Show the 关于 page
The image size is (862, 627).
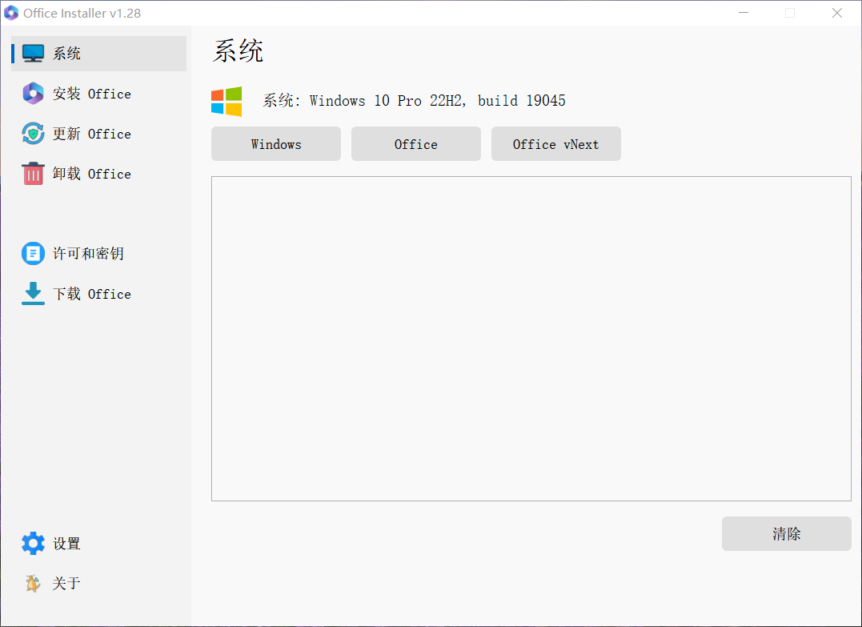(99, 584)
